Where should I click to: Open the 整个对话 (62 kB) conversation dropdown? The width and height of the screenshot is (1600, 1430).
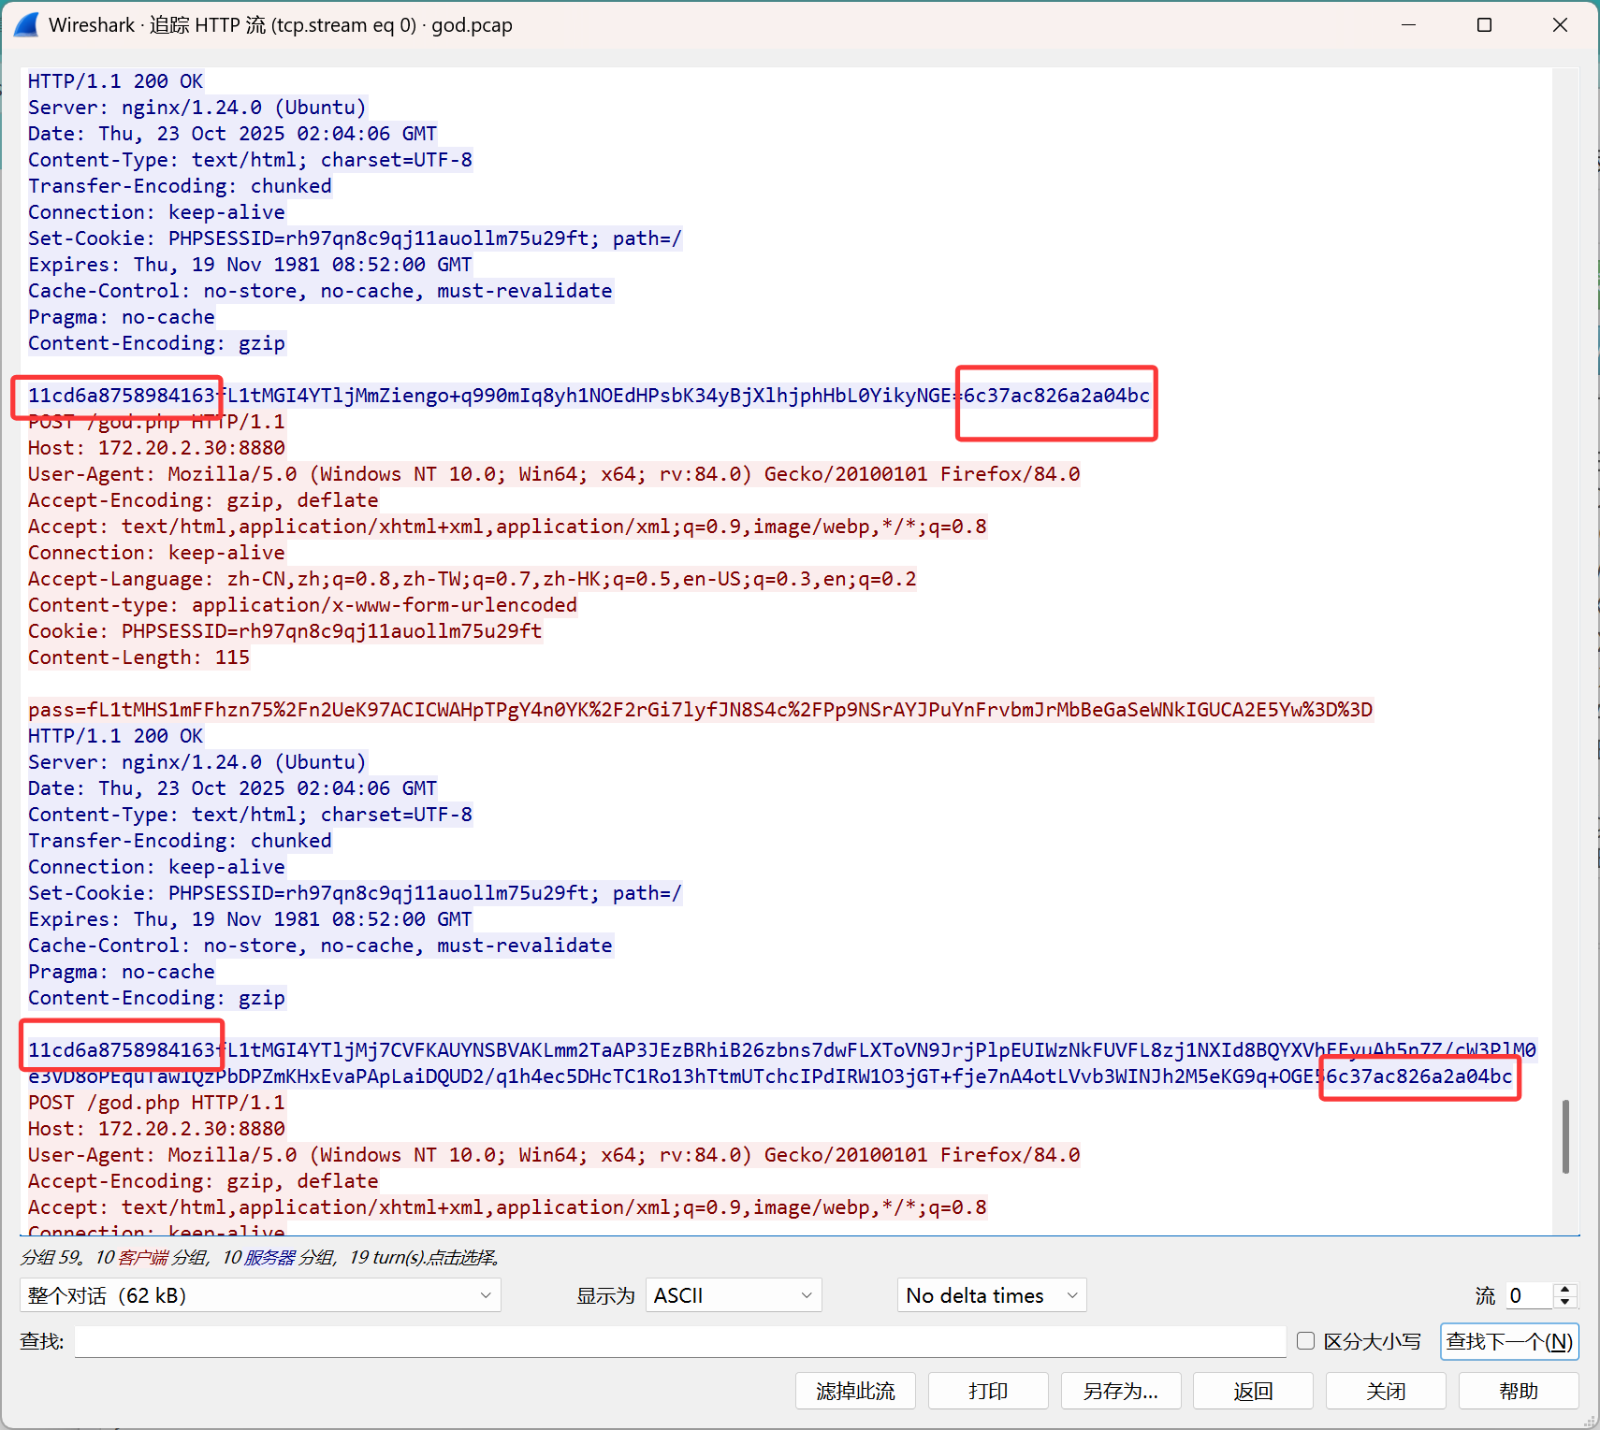coord(260,1295)
